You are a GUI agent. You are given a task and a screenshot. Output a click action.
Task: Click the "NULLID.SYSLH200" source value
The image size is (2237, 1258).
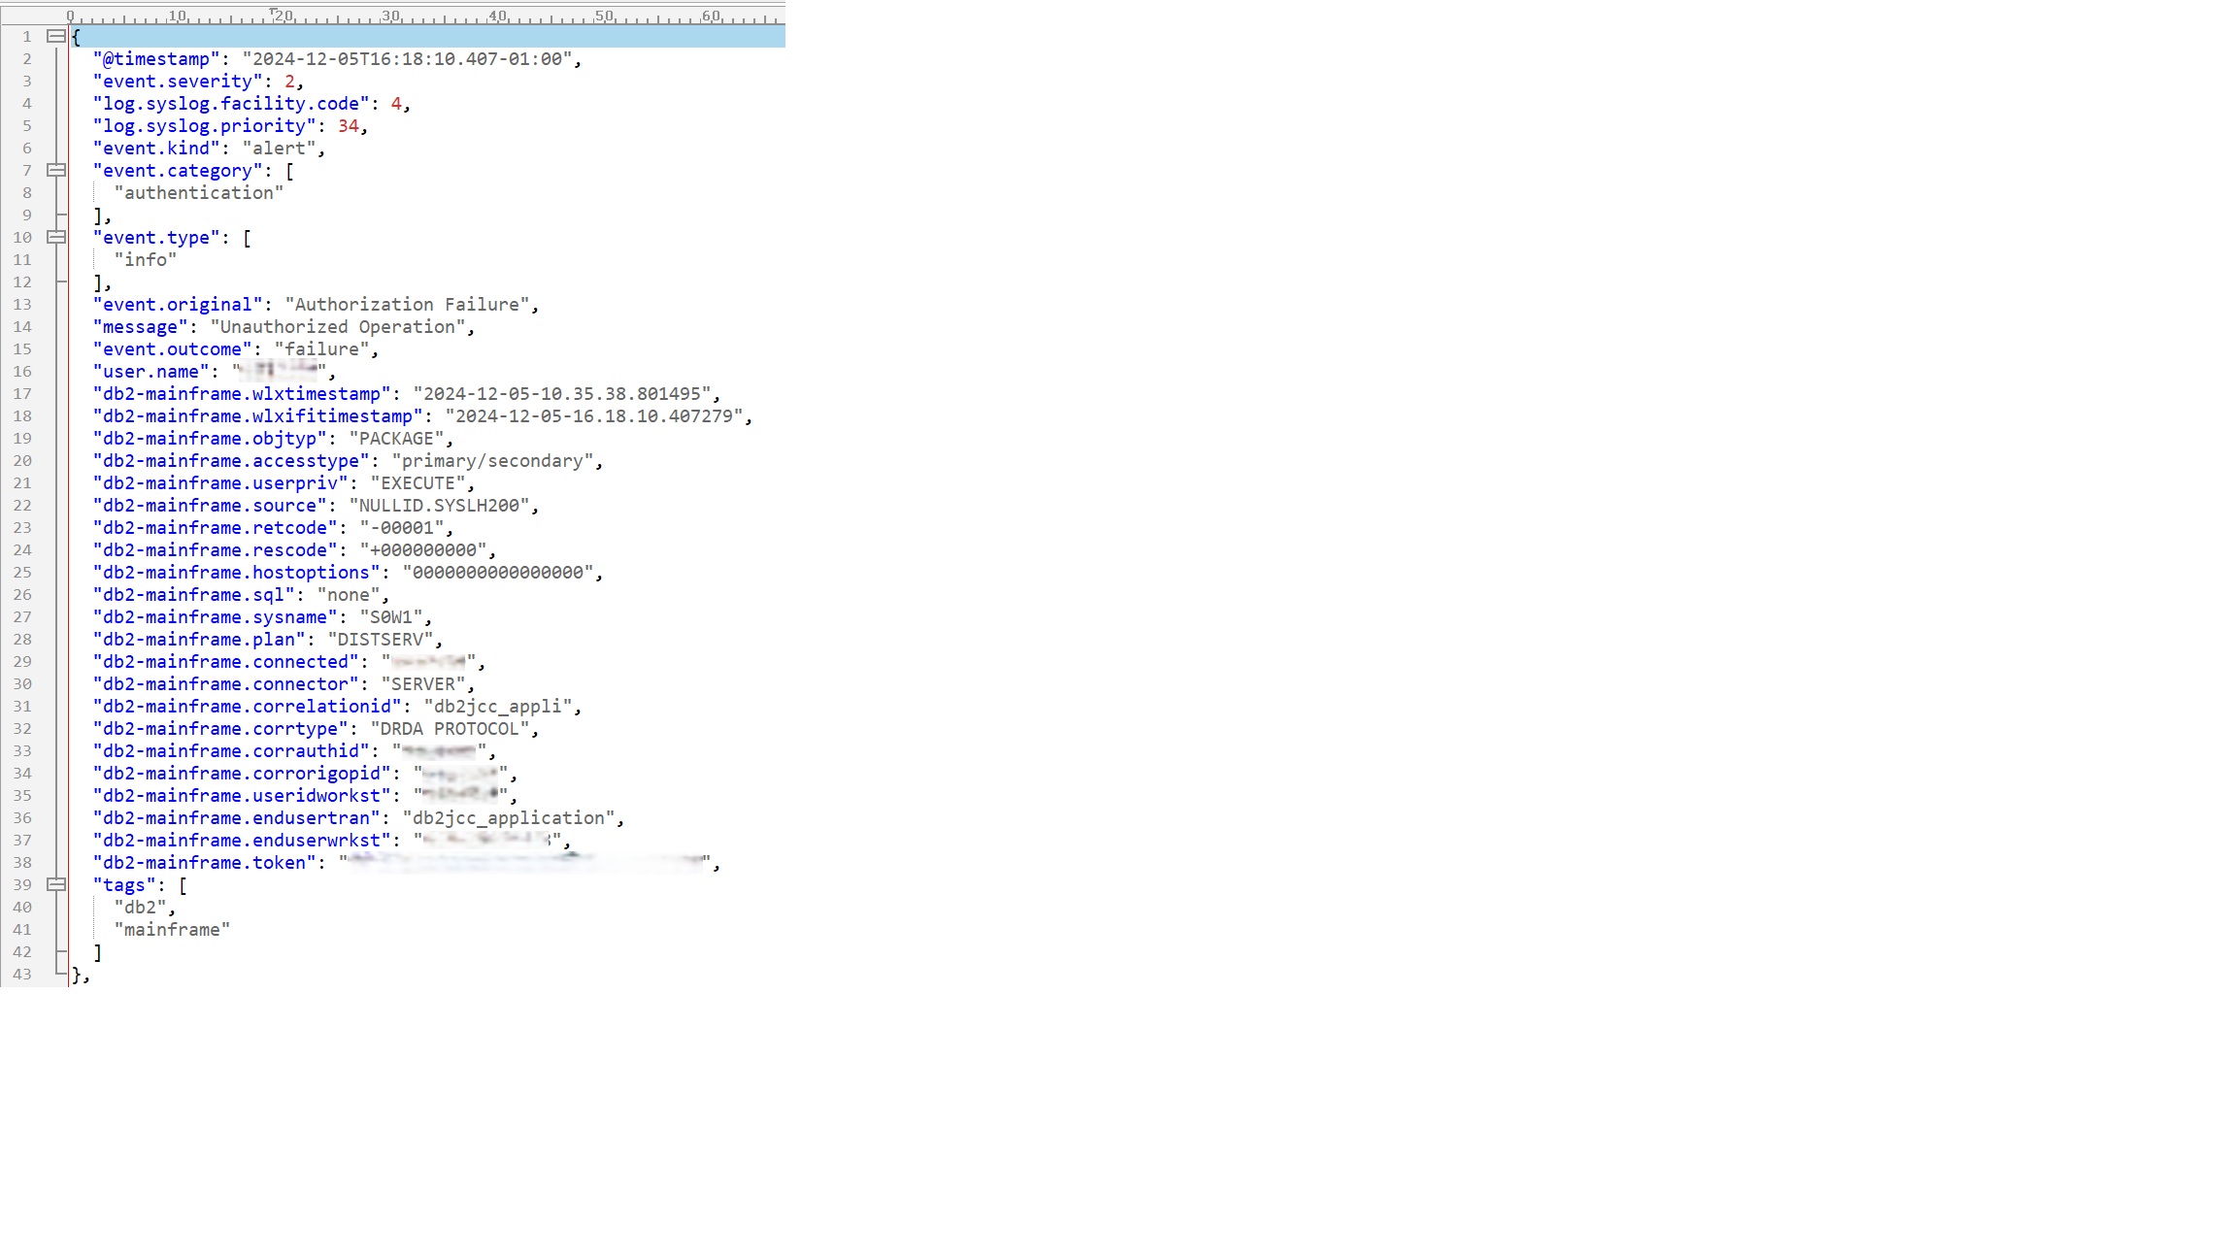click(x=439, y=506)
